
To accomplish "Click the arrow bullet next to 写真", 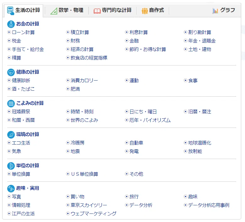I will 9,196.
